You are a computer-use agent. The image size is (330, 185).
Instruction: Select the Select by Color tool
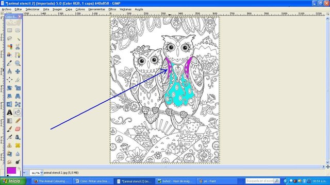[x=9, y=47]
